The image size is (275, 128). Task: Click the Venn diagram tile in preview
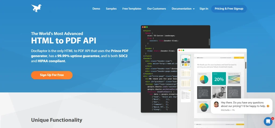[x=204, y=106]
